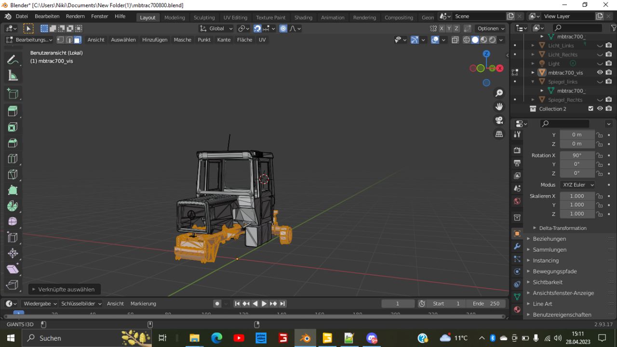
Task: Enable edge select mode
Action: 69,40
